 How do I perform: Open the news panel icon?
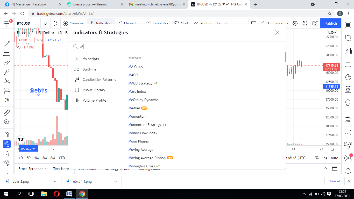(348, 51)
